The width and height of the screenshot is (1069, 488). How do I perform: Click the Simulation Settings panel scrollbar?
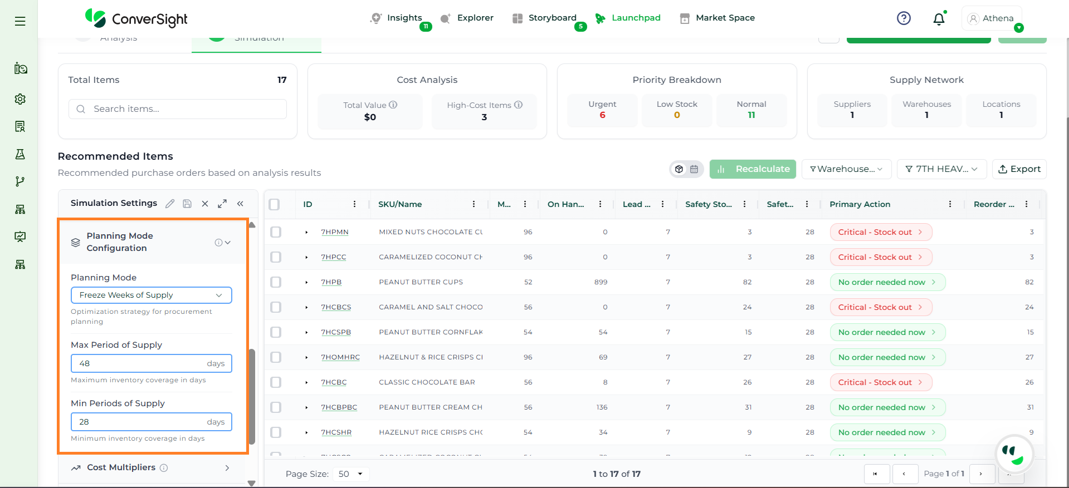(x=252, y=395)
